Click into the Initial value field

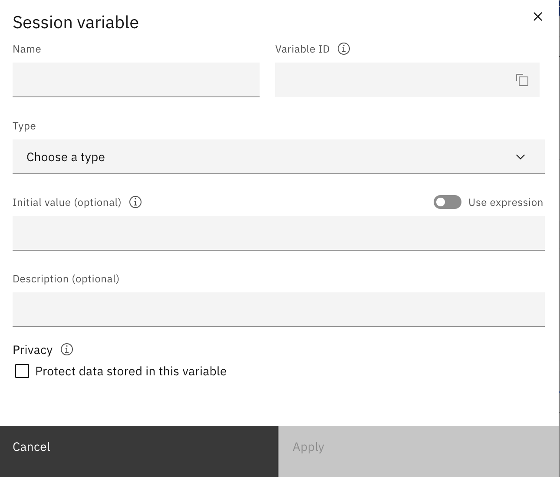coord(278,233)
